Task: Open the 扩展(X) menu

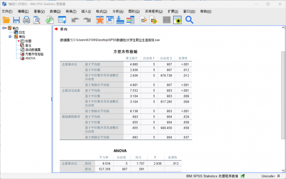Action: pos(173,11)
